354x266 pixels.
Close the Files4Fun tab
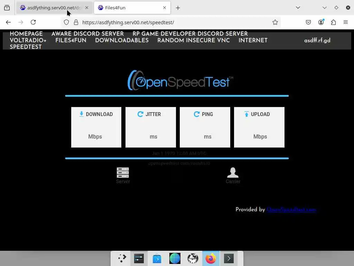tap(165, 8)
